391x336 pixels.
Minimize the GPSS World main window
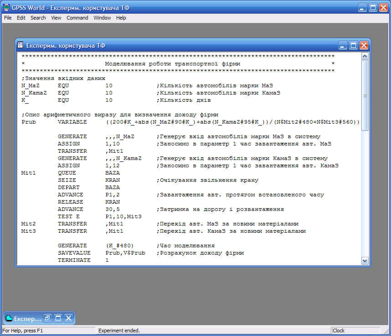pyautogui.click(x=362, y=8)
